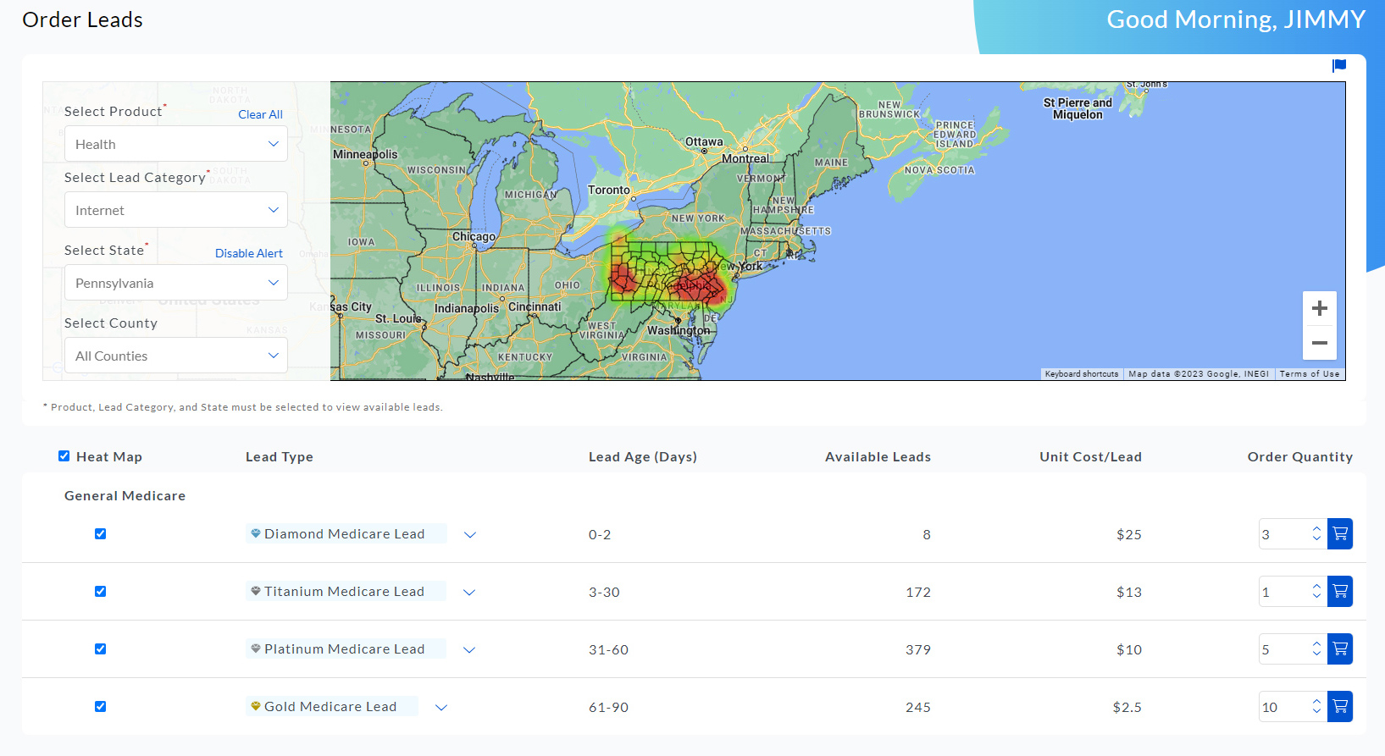Open the All Counties dropdown
The height and width of the screenshot is (756, 1385).
pyautogui.click(x=176, y=356)
